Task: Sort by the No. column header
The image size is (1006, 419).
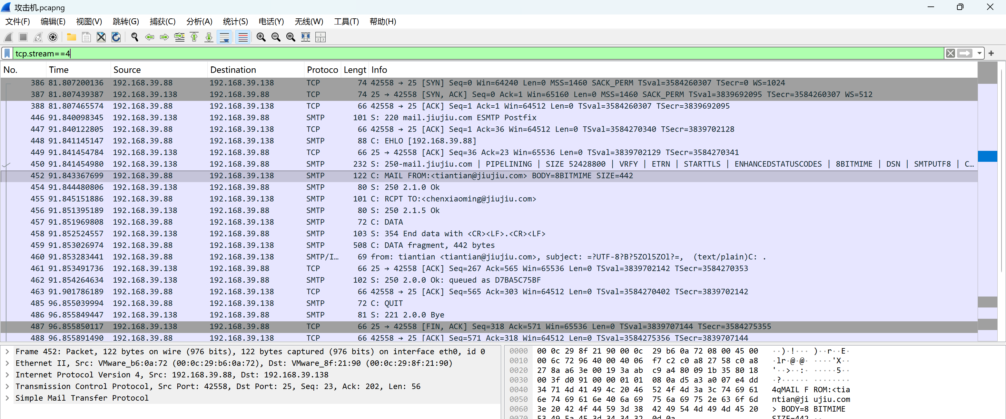Action: [x=23, y=70]
